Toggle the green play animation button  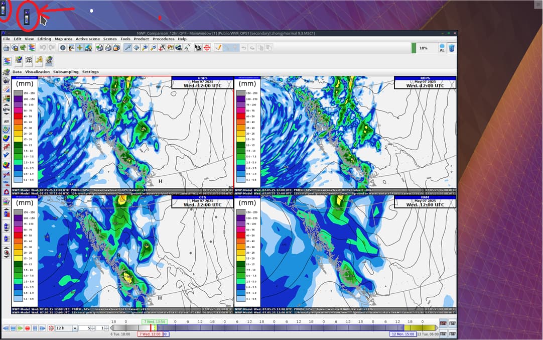(x=20, y=328)
